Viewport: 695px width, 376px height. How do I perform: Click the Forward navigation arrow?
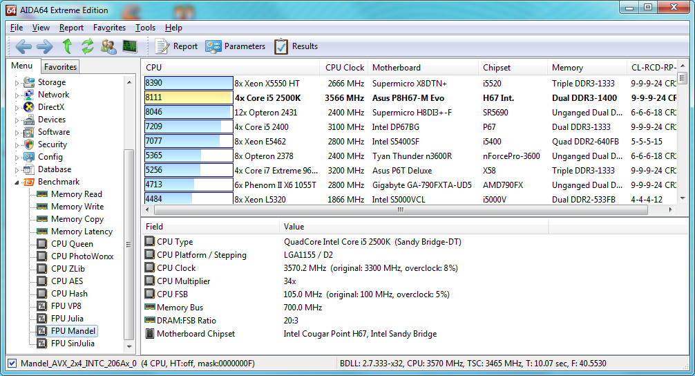click(x=44, y=46)
